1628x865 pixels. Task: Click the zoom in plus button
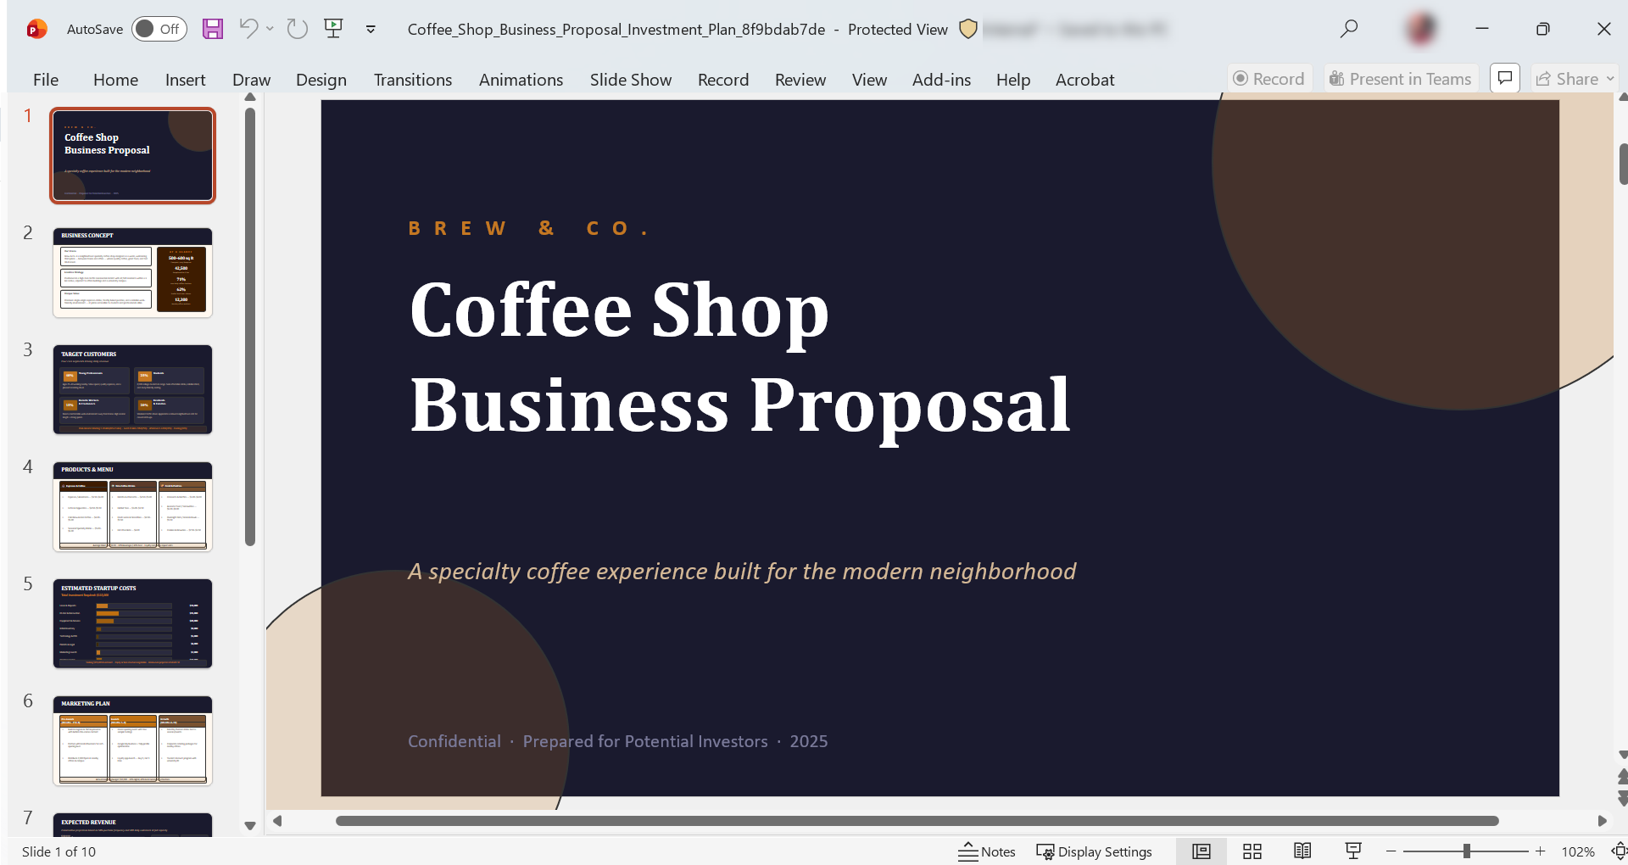click(x=1541, y=851)
